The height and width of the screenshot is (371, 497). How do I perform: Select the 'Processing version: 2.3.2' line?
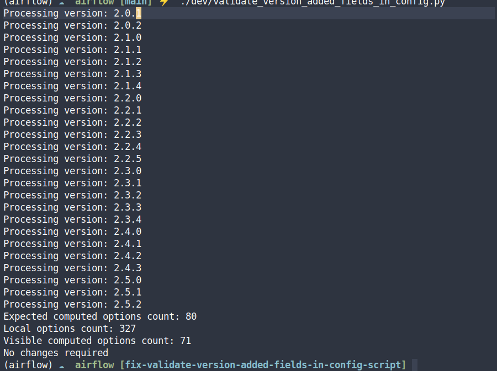click(x=72, y=195)
